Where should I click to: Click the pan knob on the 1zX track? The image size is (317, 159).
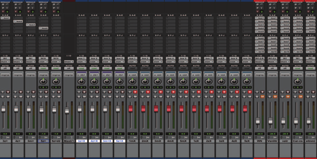(x=196, y=81)
